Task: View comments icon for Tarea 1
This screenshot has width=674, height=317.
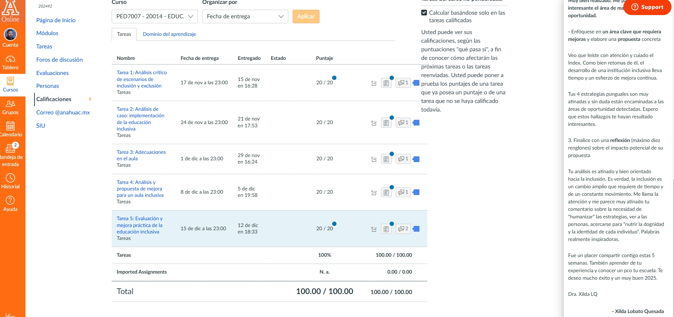Action: (x=403, y=83)
